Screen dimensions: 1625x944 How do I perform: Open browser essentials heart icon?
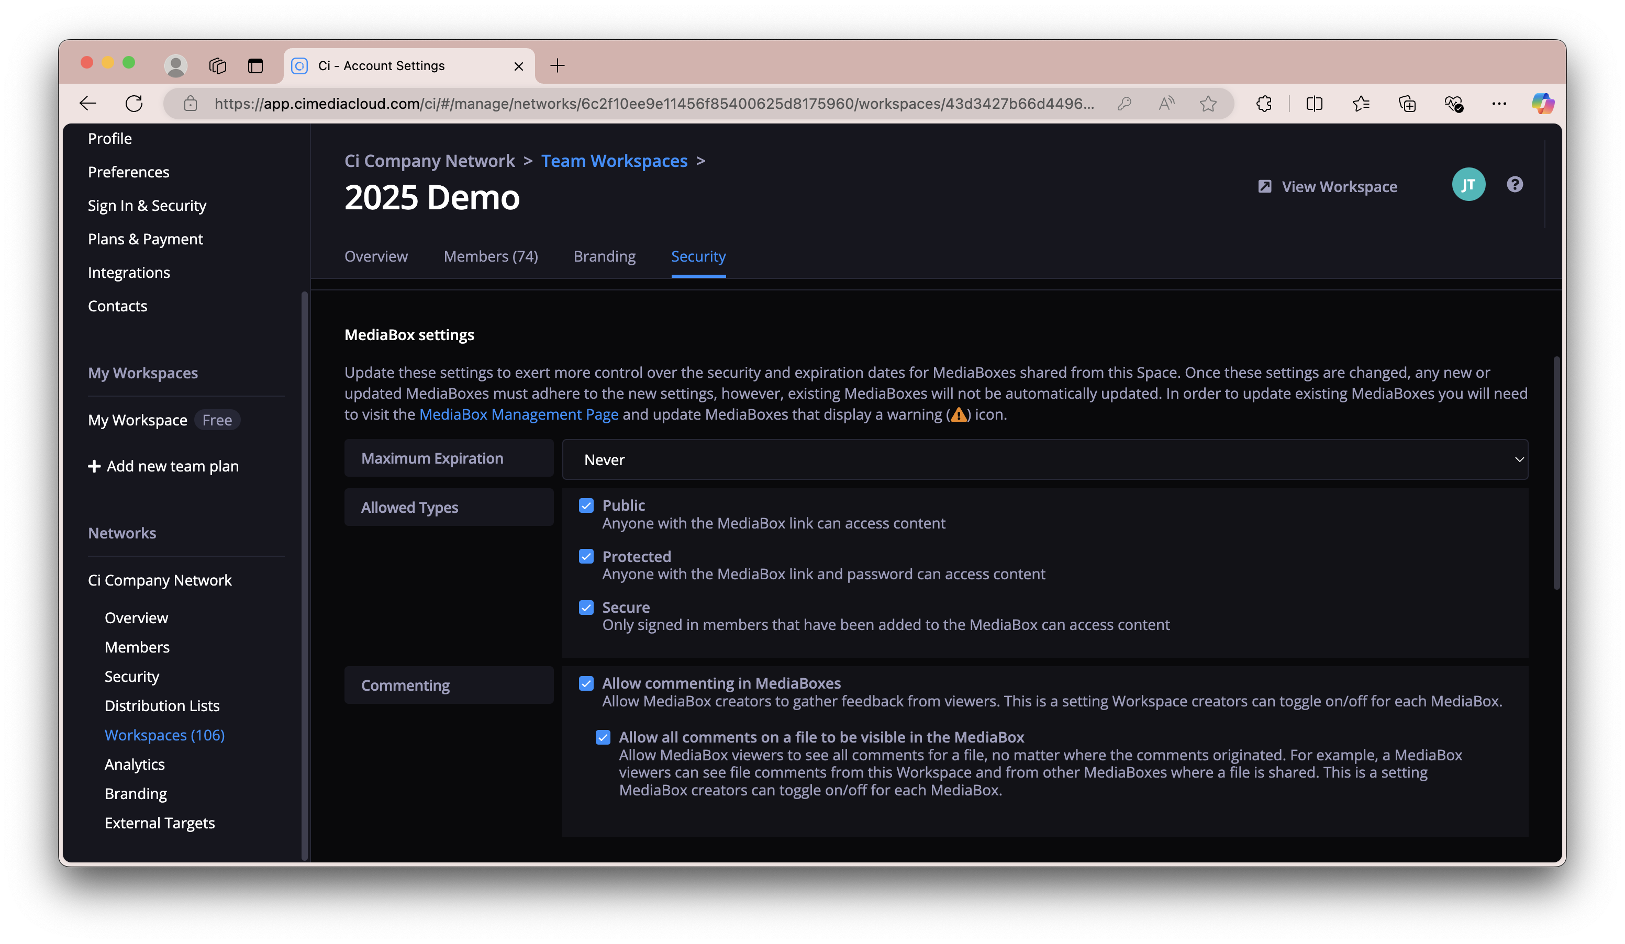1453,103
